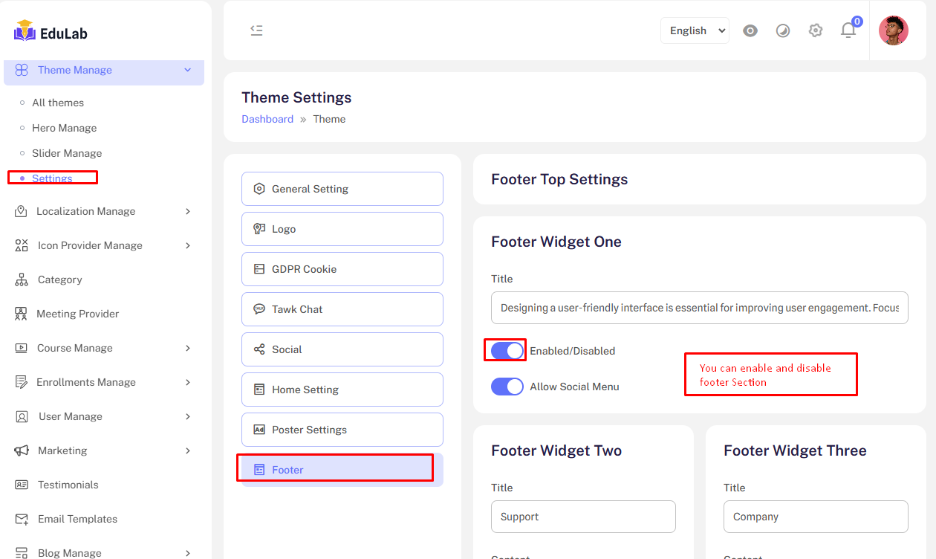The width and height of the screenshot is (936, 559).
Task: Toggle the Allow Social Menu switch
Action: point(507,387)
